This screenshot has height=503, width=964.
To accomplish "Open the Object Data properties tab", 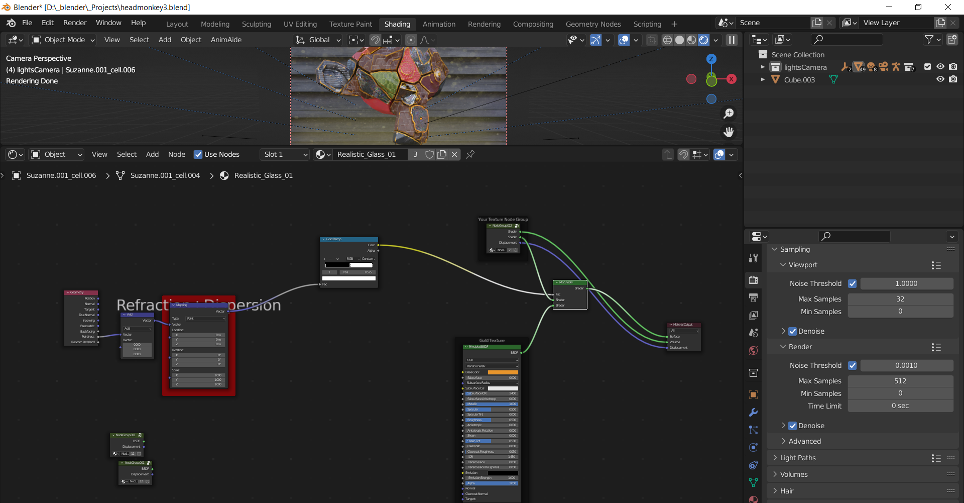I will (754, 482).
